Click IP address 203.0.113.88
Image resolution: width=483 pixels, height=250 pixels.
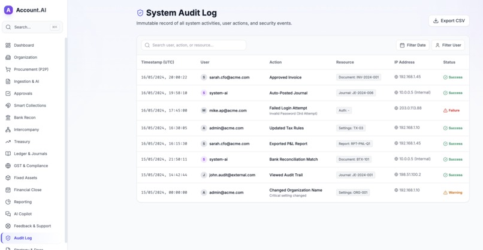[410, 108]
